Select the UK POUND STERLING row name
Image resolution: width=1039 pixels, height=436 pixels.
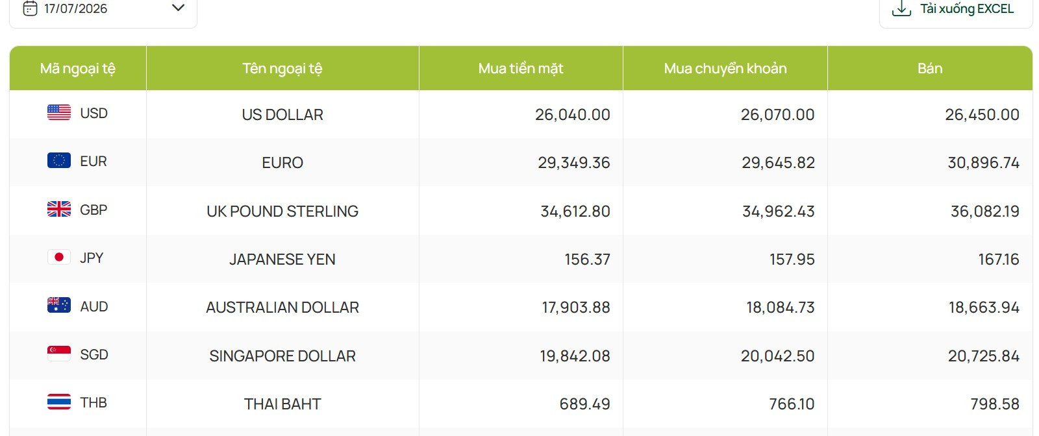pyautogui.click(x=282, y=212)
